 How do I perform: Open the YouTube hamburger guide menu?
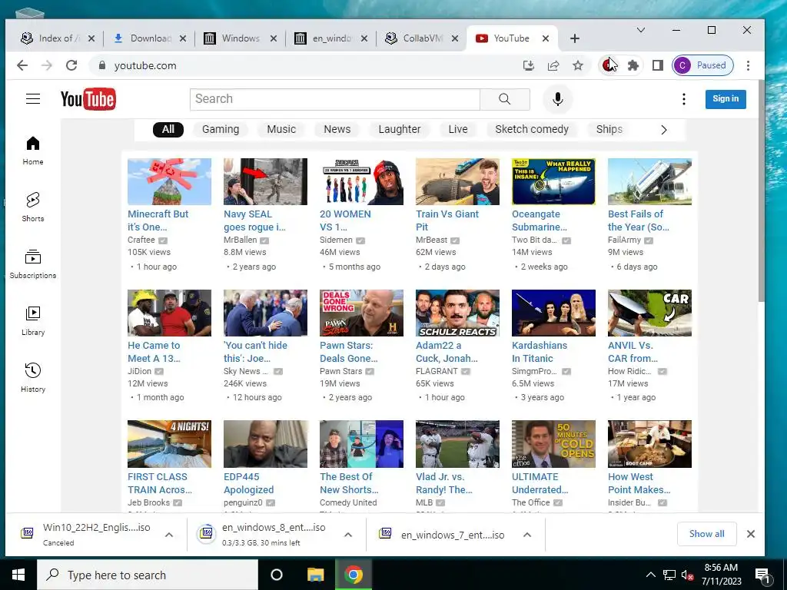[33, 99]
